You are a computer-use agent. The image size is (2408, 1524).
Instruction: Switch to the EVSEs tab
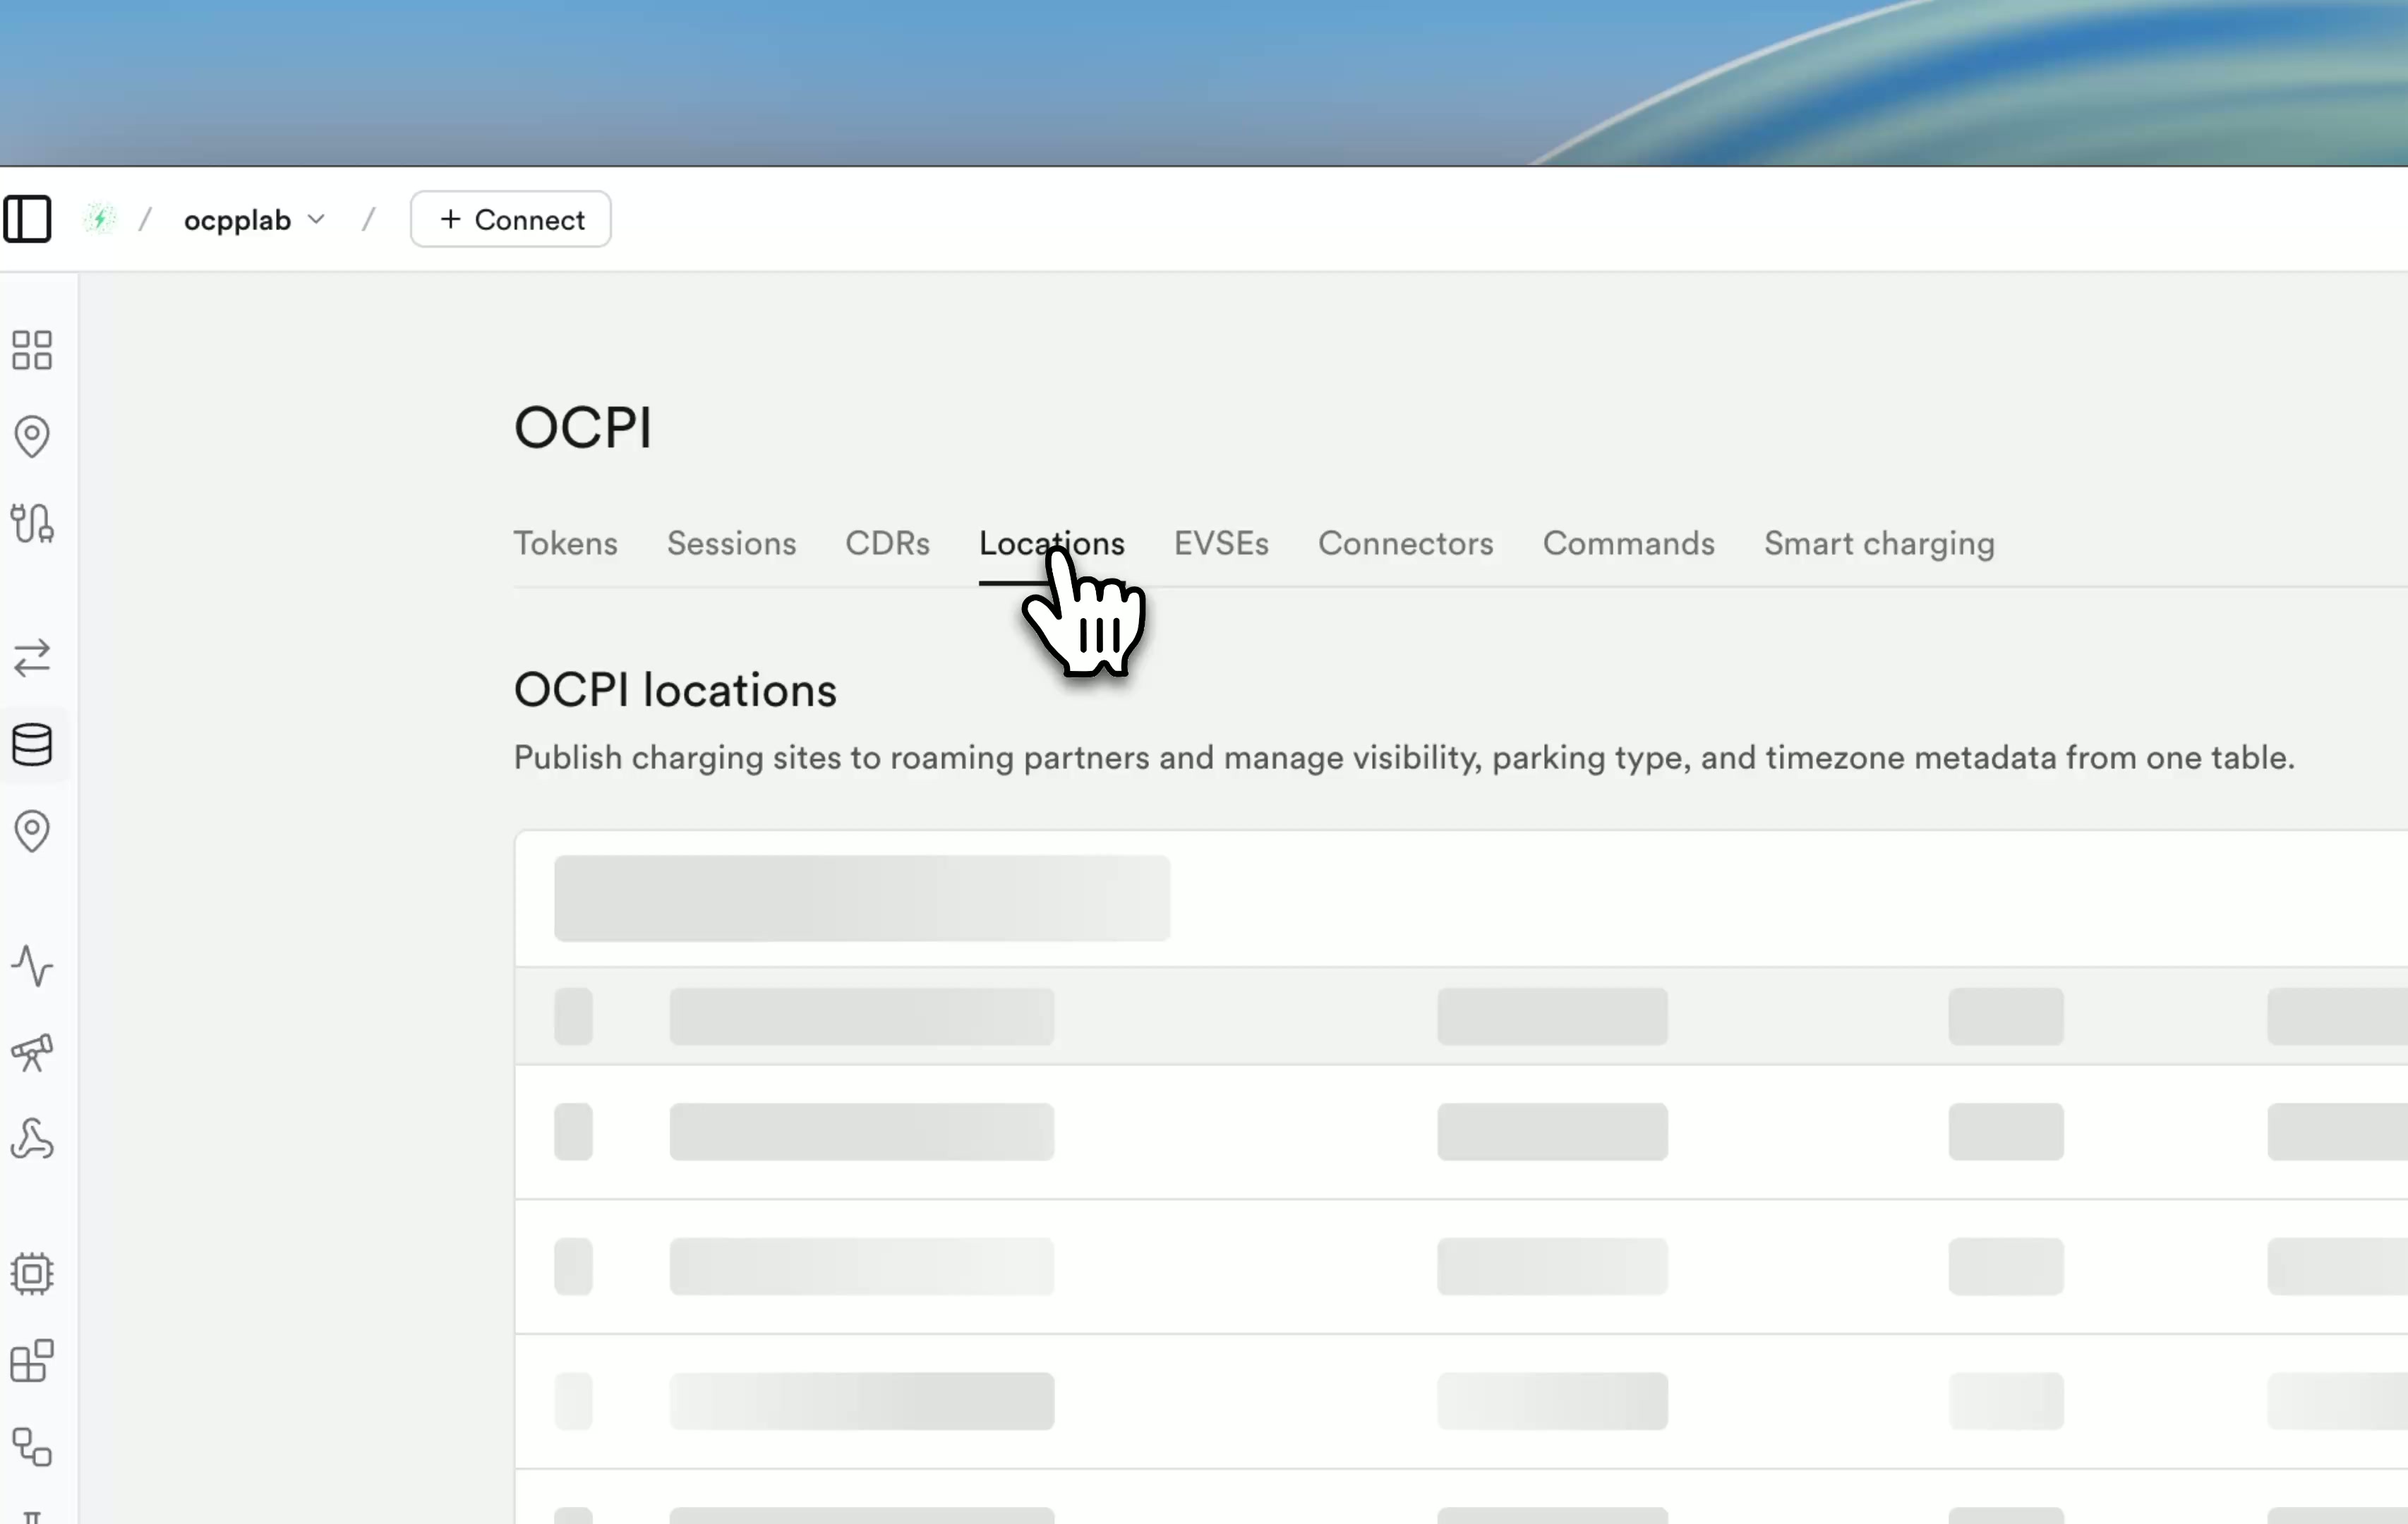point(1221,543)
